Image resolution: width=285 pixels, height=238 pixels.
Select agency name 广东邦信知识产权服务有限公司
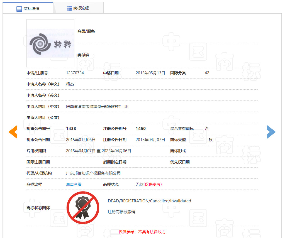(x=93, y=173)
